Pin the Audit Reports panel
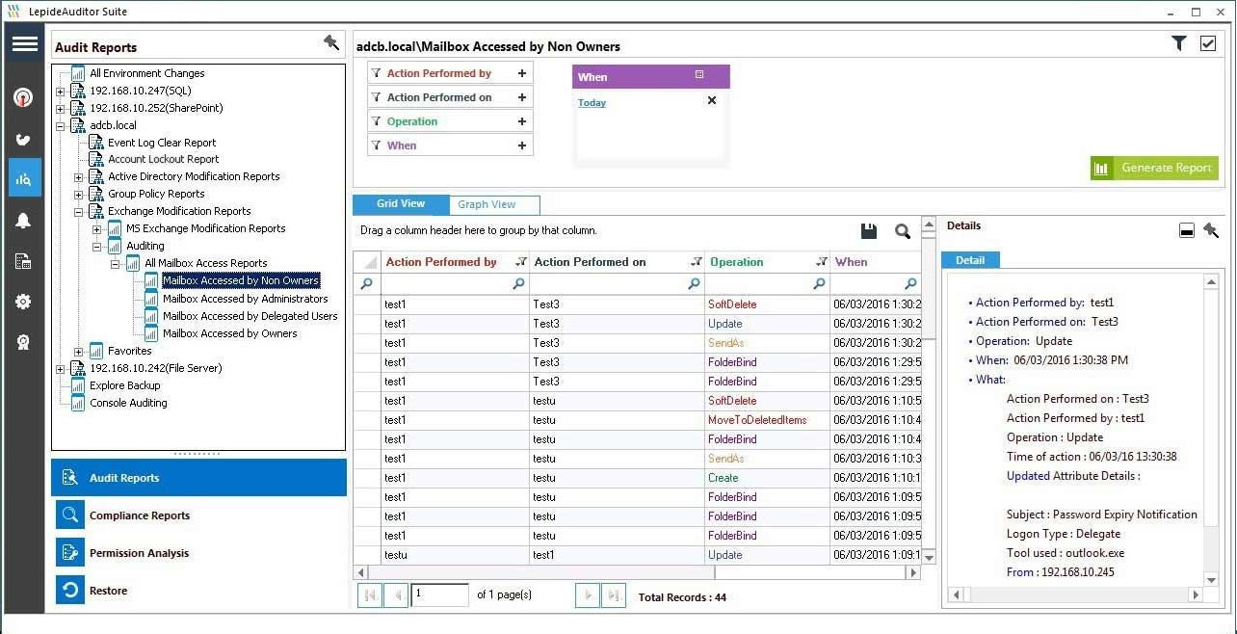The image size is (1237, 634). pyautogui.click(x=331, y=42)
